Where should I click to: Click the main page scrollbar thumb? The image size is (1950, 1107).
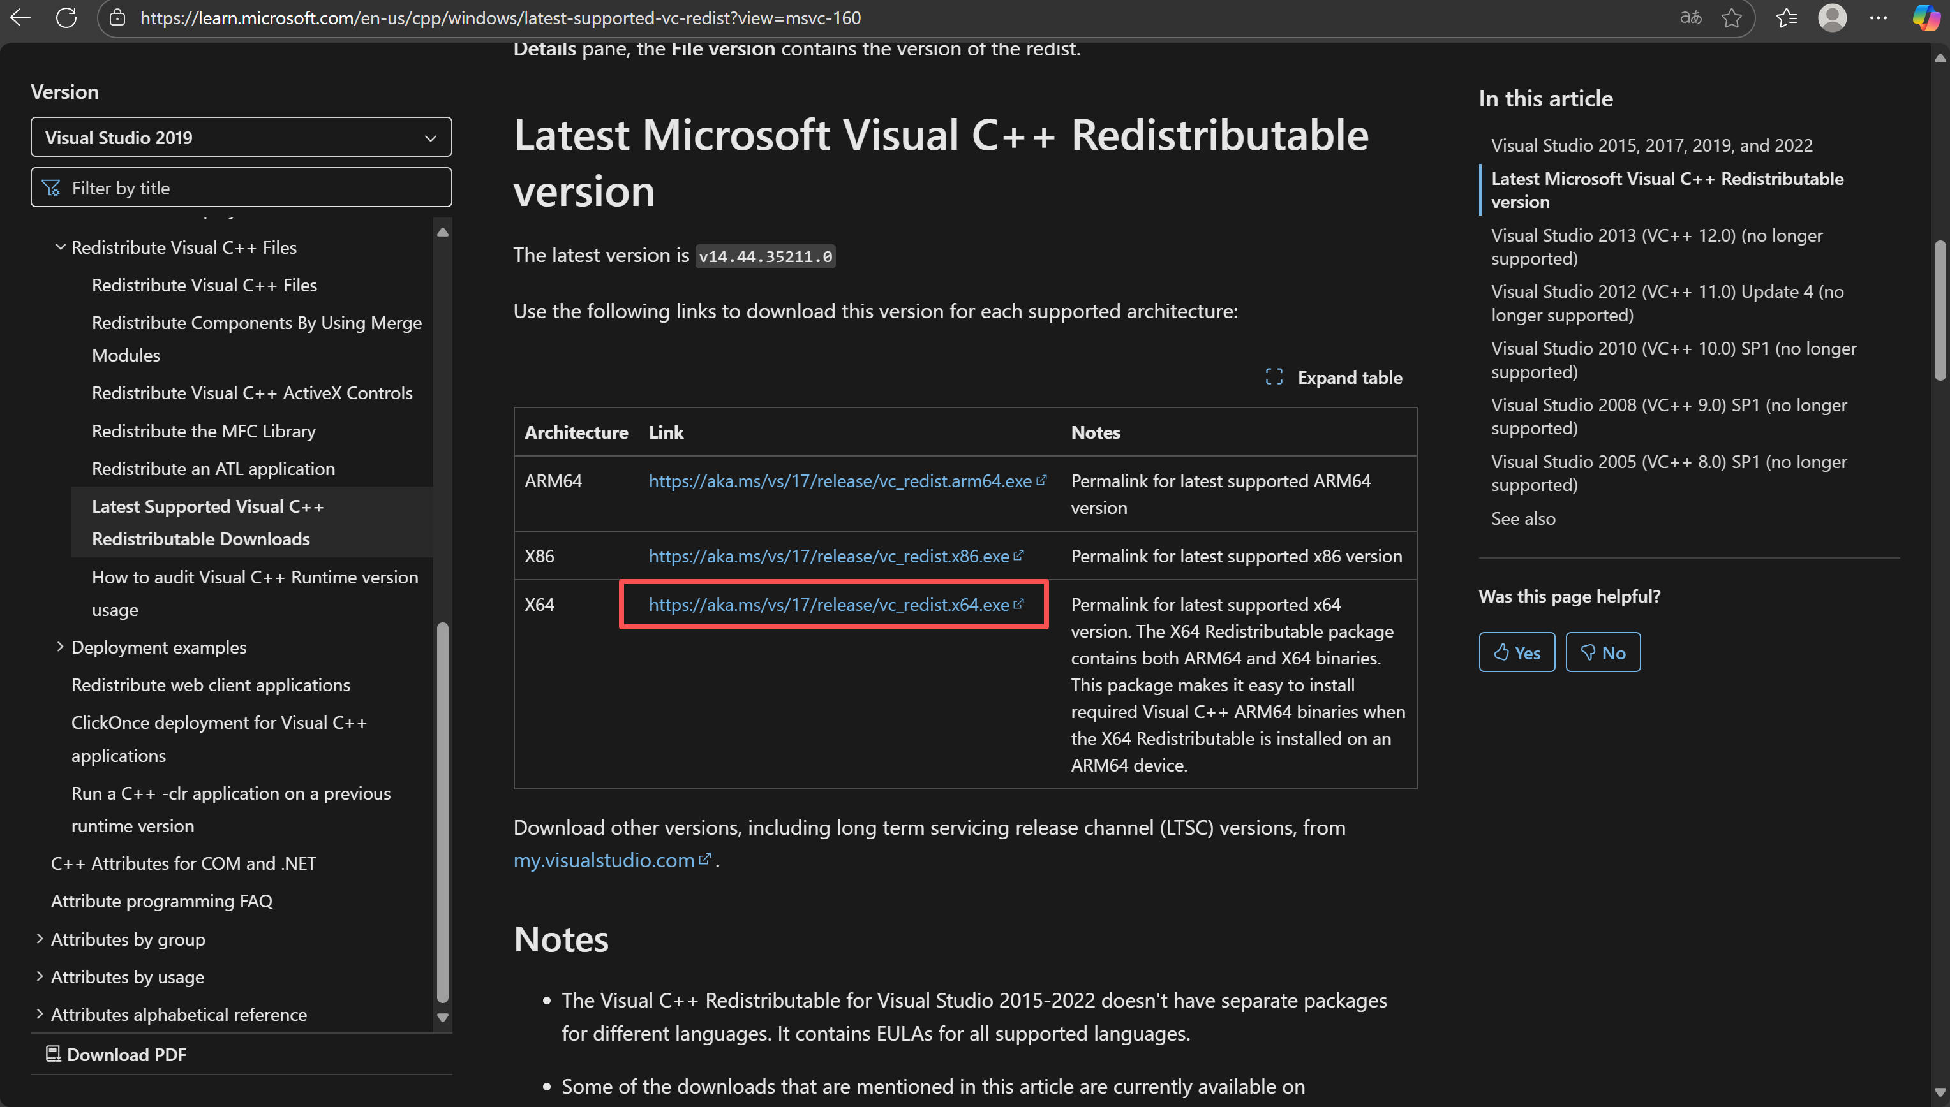1940,310
